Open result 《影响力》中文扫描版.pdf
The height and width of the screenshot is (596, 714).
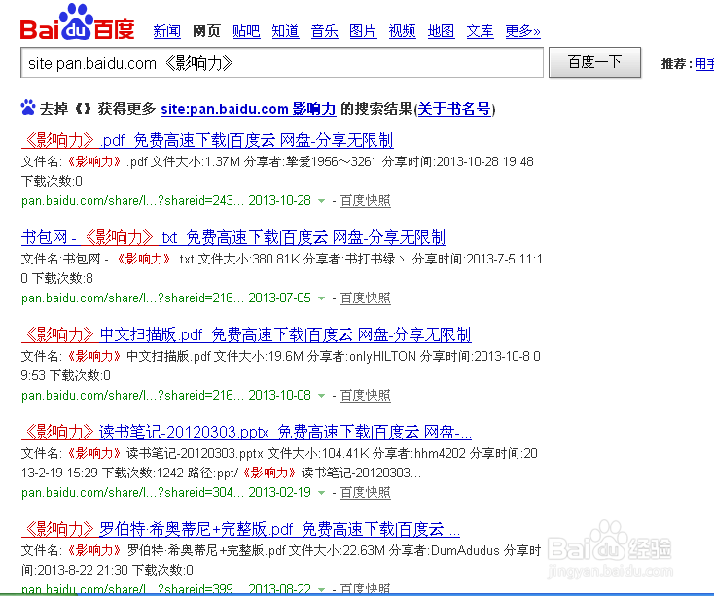click(x=246, y=334)
